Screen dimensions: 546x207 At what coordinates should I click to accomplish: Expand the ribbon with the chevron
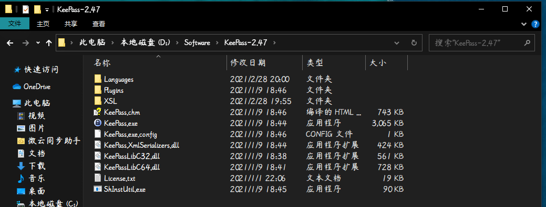click(524, 24)
